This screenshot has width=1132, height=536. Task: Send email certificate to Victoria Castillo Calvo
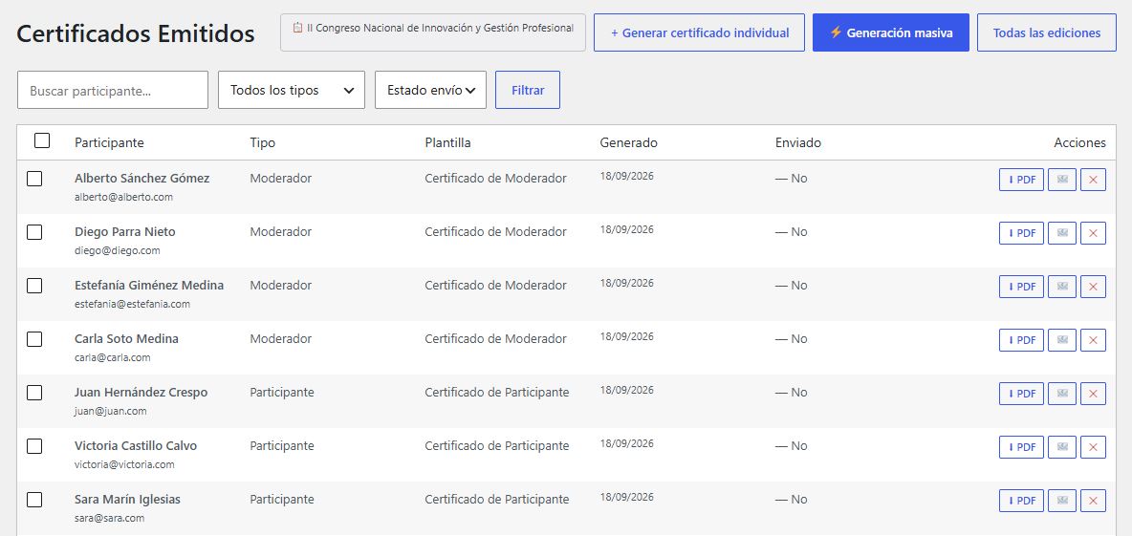1062,446
